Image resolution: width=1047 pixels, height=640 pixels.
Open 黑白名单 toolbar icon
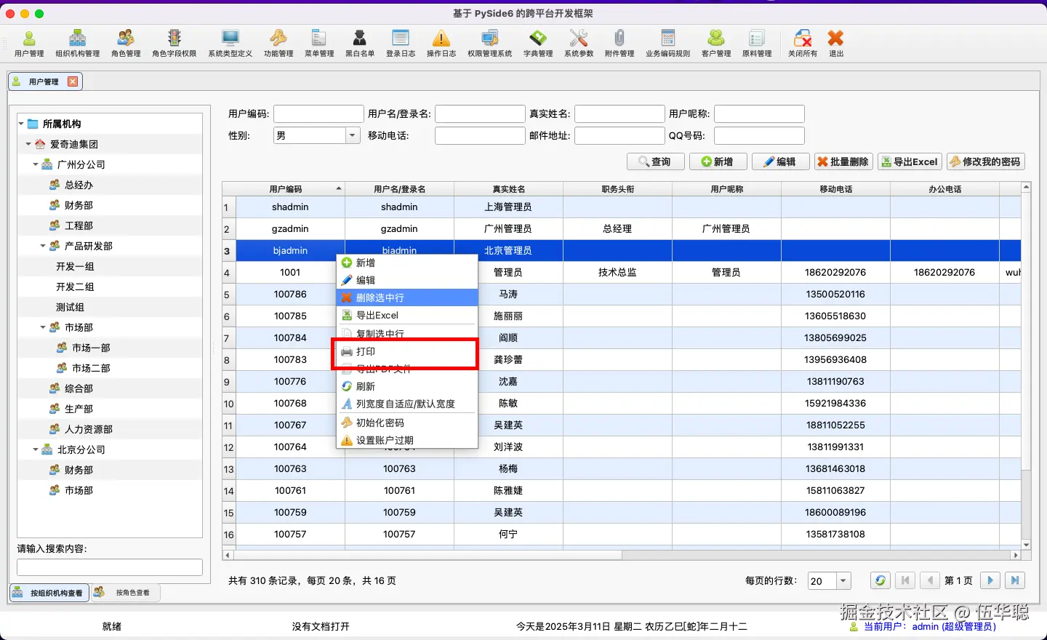click(360, 43)
